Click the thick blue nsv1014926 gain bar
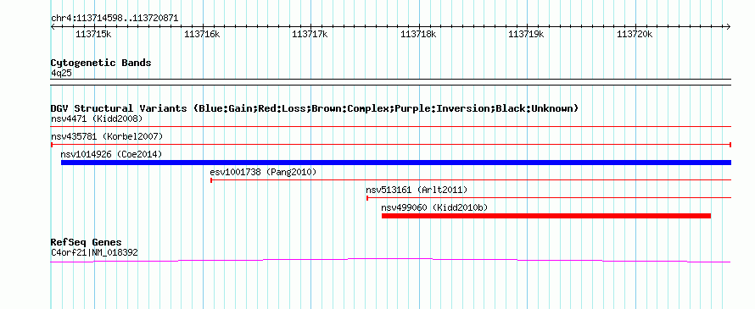Image resolution: width=755 pixels, height=309 pixels. tap(396, 163)
